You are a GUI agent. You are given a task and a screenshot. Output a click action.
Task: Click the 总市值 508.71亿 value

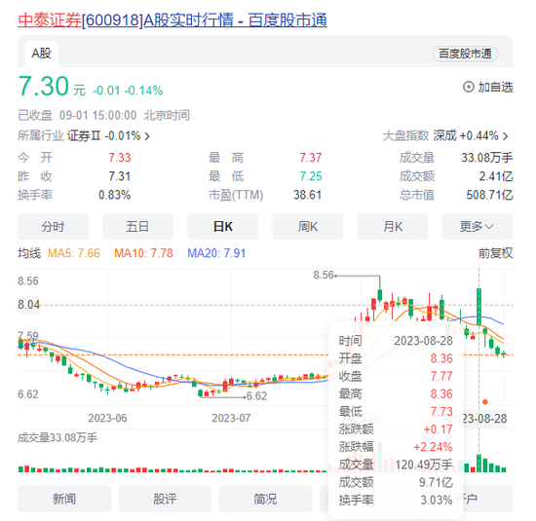[489, 195]
